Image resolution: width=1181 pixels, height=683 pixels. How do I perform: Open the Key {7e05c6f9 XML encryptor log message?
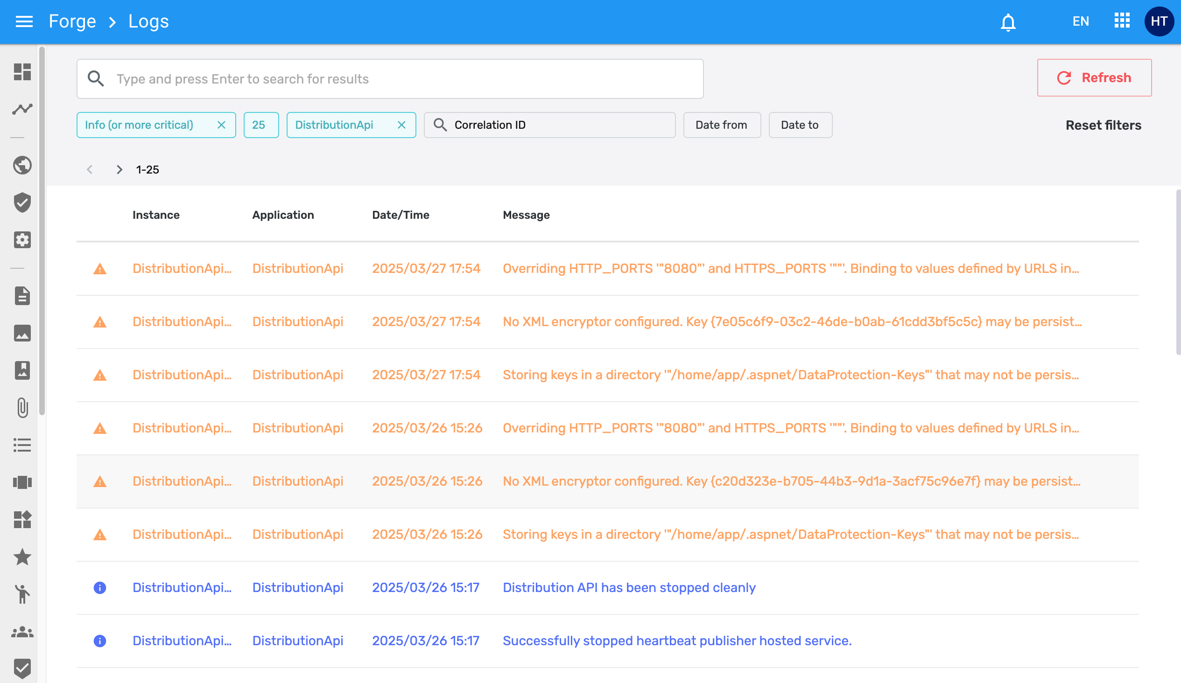(x=792, y=322)
